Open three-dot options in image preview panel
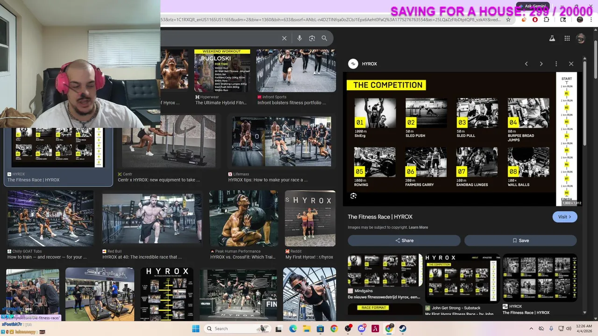 pyautogui.click(x=556, y=64)
